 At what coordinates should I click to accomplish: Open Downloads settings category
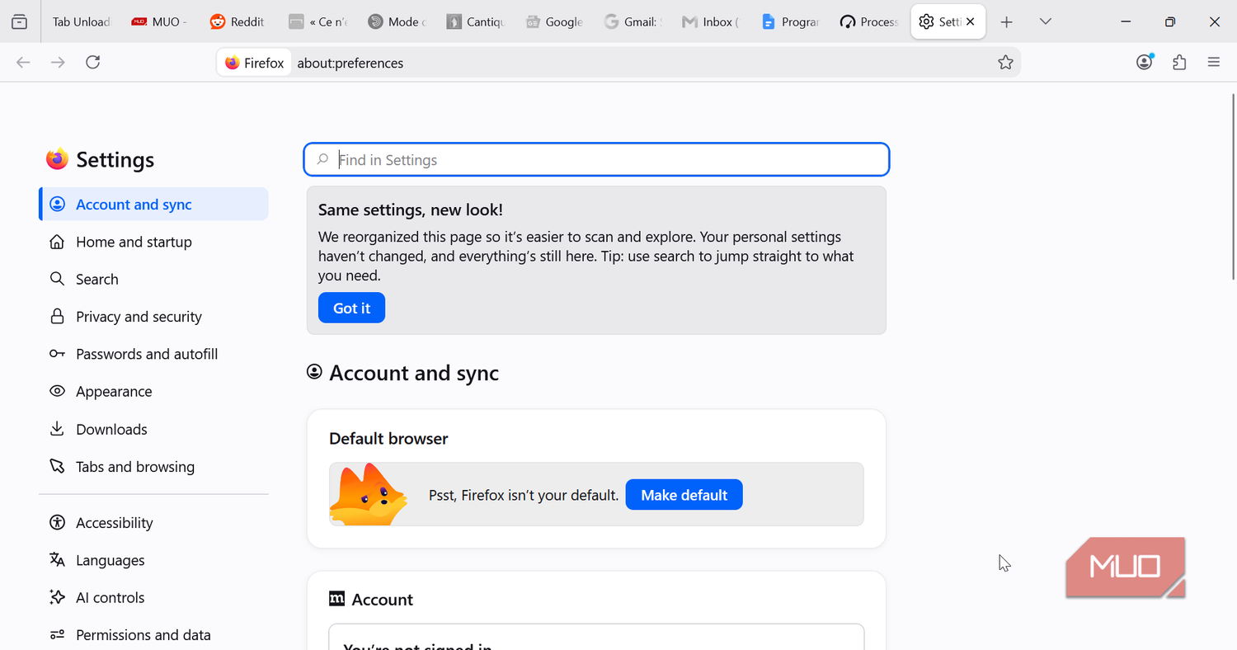[x=153, y=429]
